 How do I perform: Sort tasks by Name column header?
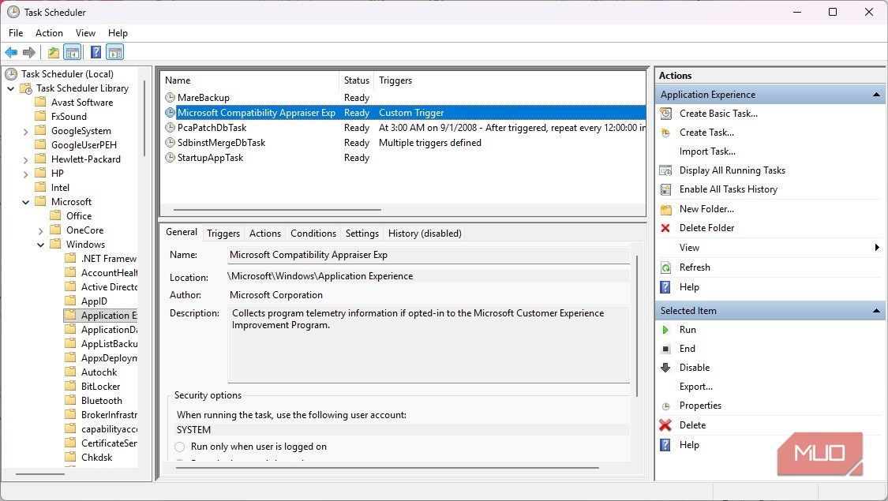click(x=249, y=80)
